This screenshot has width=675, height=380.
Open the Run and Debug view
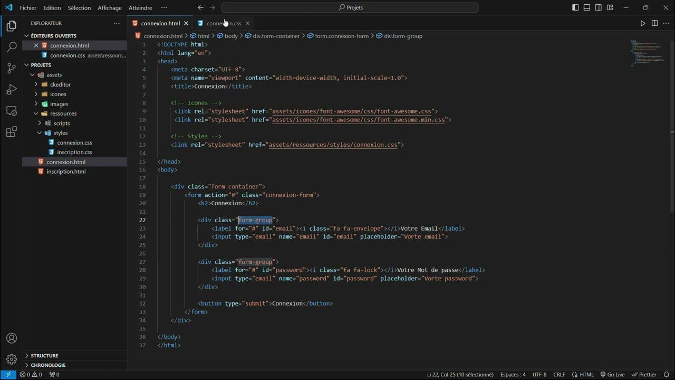[x=11, y=90]
